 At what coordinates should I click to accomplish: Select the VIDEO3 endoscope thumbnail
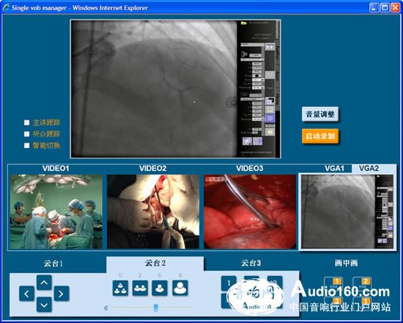(x=250, y=211)
